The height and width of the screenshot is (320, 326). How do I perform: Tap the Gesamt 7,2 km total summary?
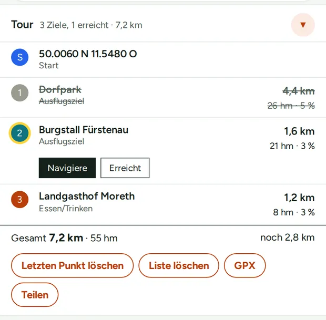65,238
